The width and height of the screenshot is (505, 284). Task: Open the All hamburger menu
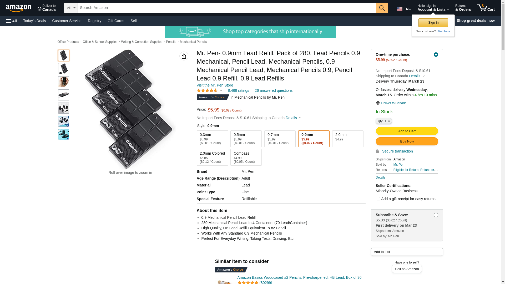[12, 21]
